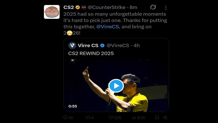Open the quoted tweet text CS2 REWIND 2025
Image resolution: width=218 pixels, height=123 pixels.
click(91, 54)
